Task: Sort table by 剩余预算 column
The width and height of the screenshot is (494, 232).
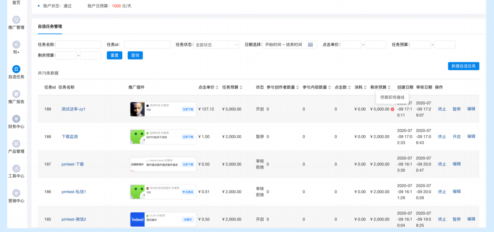Action: pyautogui.click(x=389, y=88)
